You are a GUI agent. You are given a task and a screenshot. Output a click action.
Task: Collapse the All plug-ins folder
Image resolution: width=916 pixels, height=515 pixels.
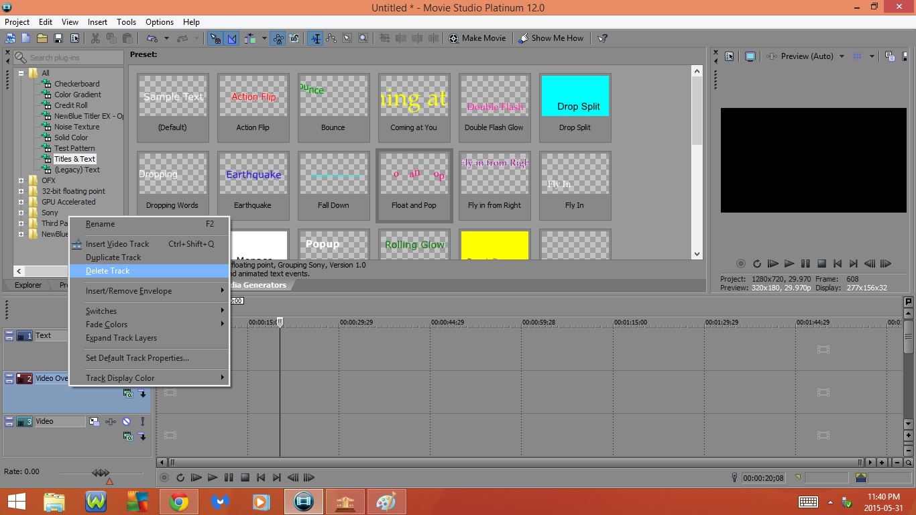tap(21, 73)
